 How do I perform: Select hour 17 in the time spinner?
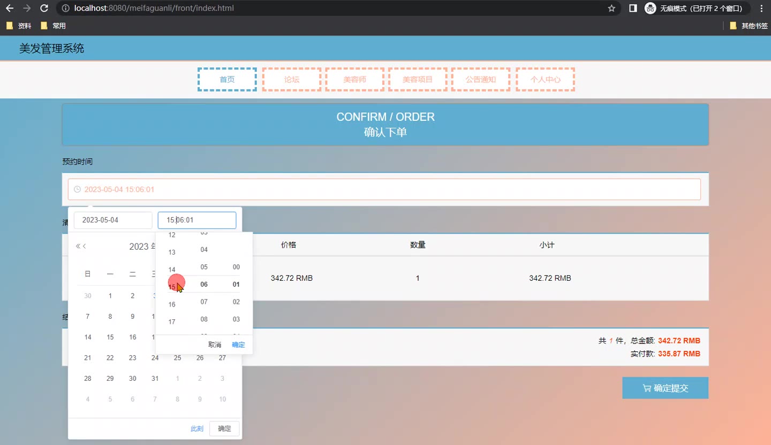click(x=172, y=322)
